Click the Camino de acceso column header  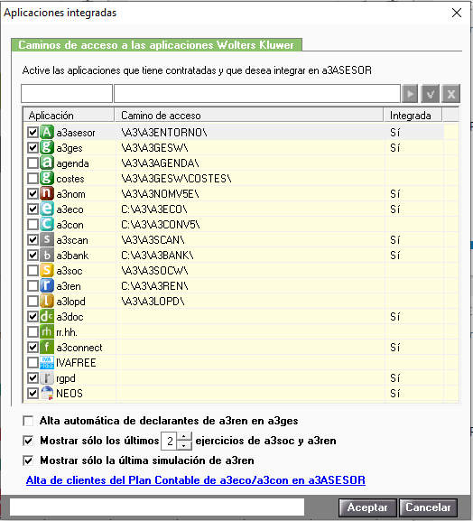249,116
